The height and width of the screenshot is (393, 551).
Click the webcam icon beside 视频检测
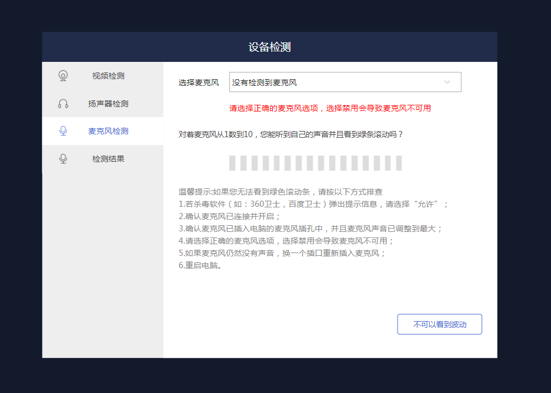coord(63,76)
